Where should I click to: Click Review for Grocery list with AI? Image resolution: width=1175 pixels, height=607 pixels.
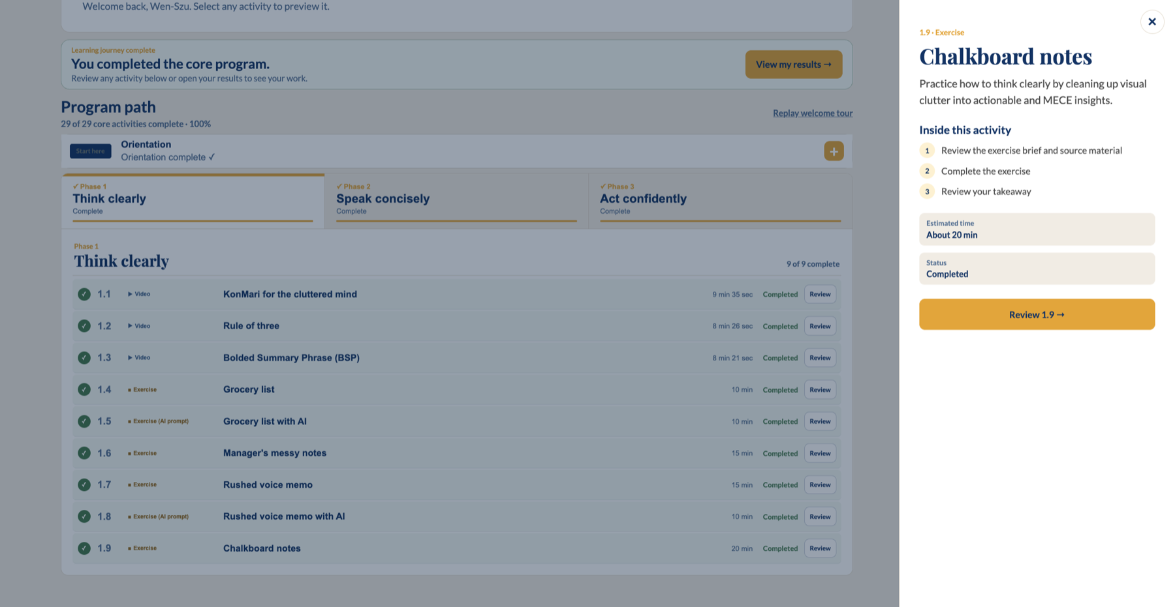click(820, 421)
